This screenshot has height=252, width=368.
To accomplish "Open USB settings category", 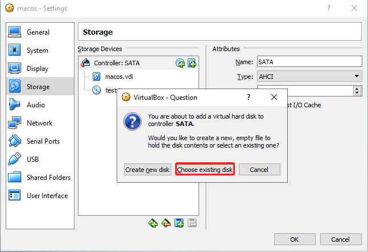I will point(40,159).
